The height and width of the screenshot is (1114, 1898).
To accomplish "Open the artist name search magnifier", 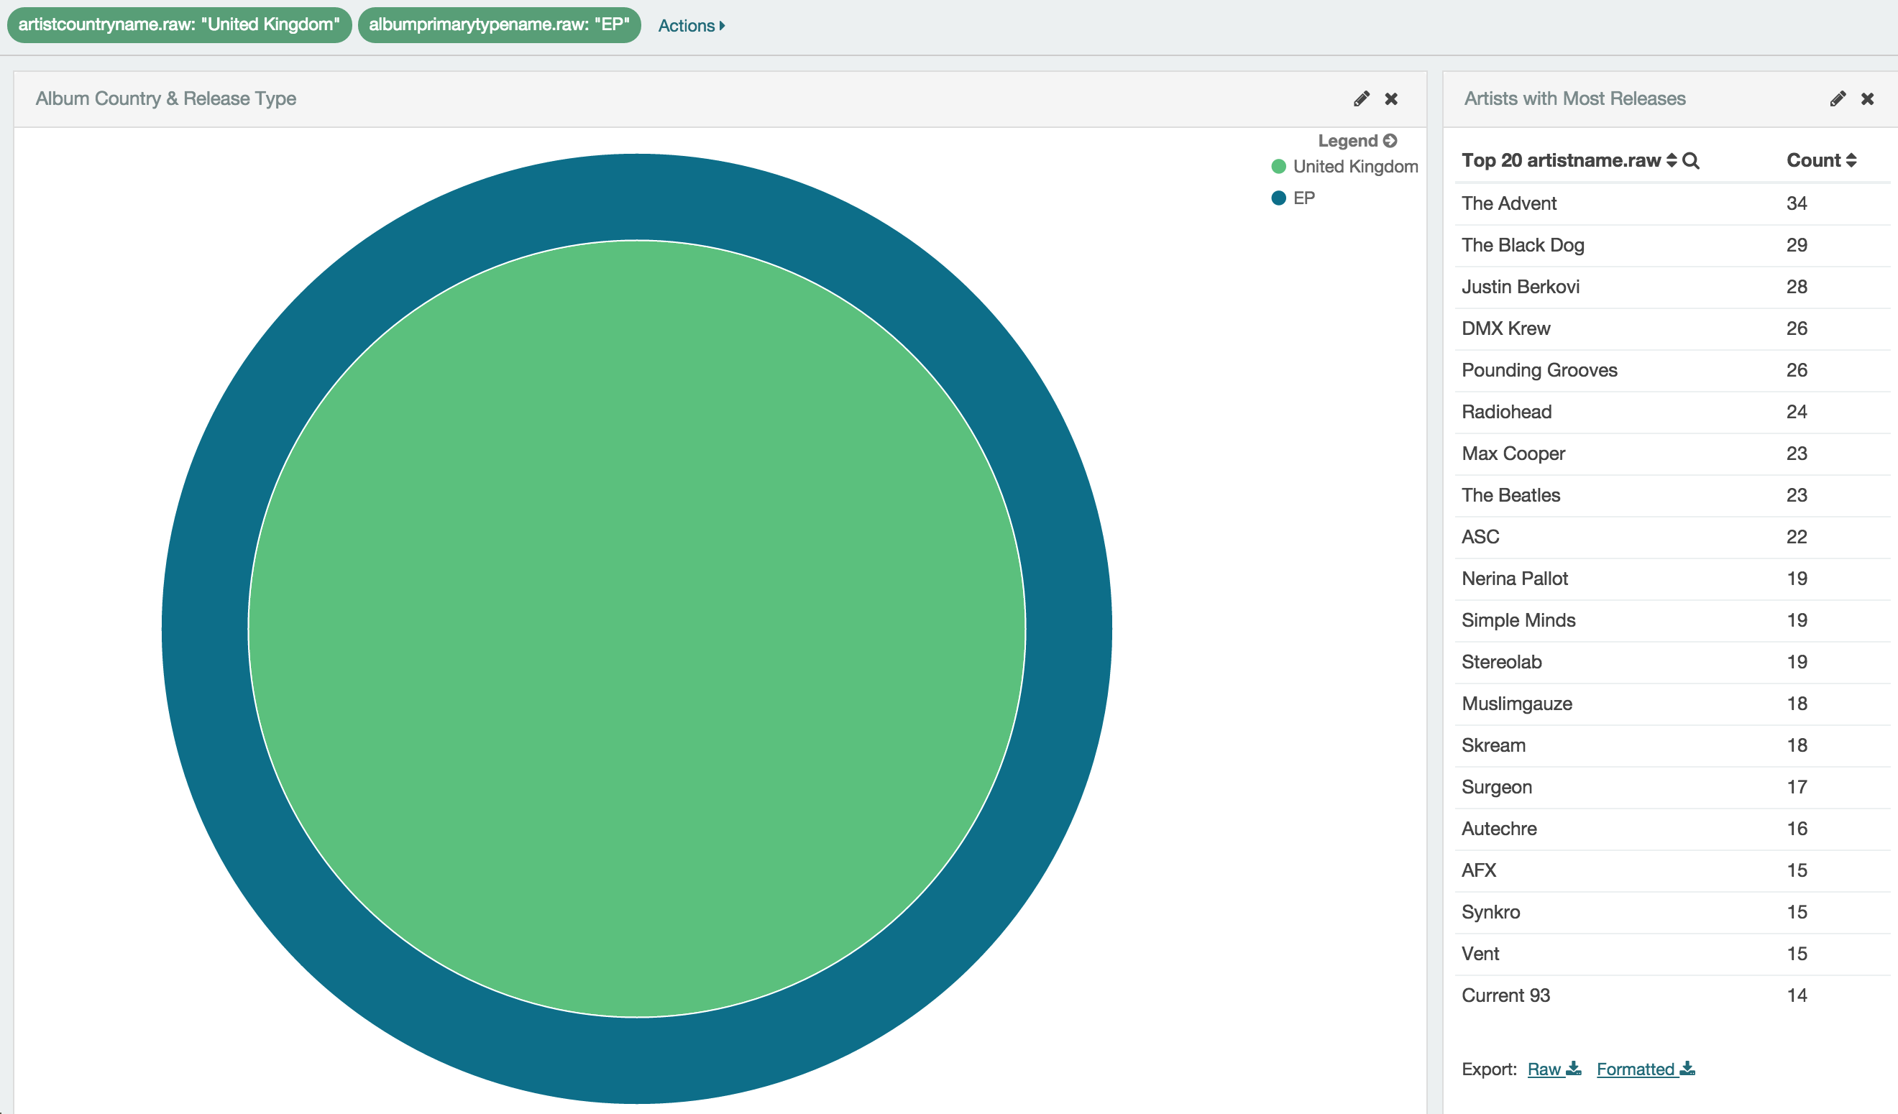I will coord(1690,160).
